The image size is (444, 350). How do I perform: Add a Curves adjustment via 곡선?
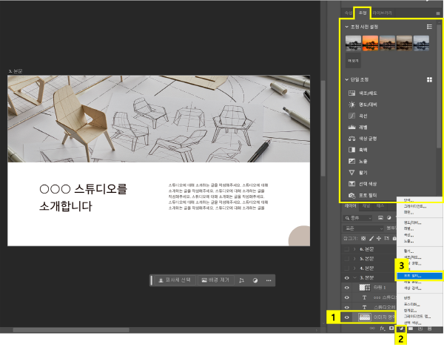click(x=357, y=116)
